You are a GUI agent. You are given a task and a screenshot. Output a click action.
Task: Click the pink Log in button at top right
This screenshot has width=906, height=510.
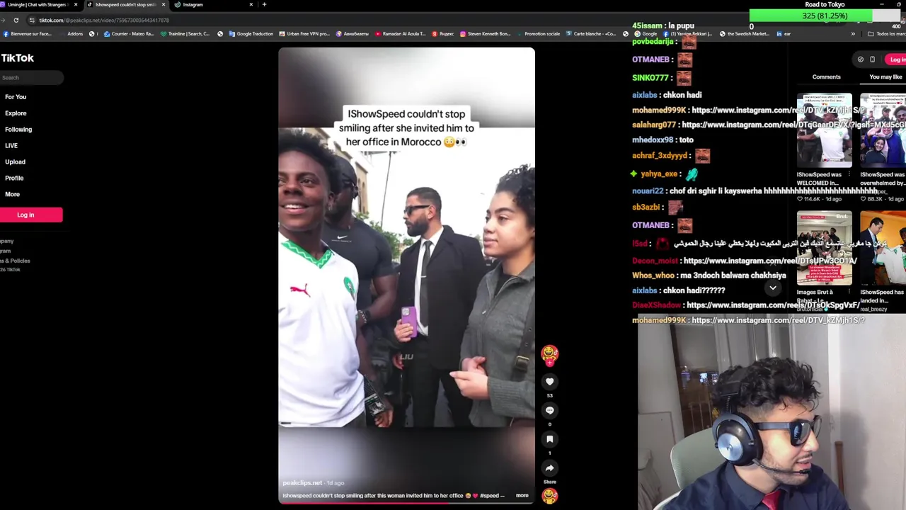(x=896, y=59)
